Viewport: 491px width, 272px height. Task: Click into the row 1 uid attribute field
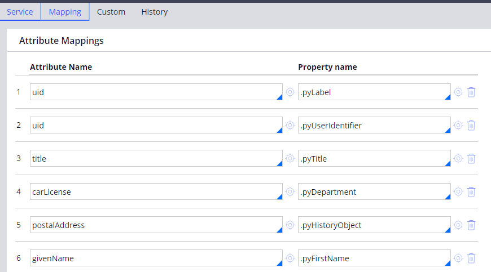coord(156,92)
